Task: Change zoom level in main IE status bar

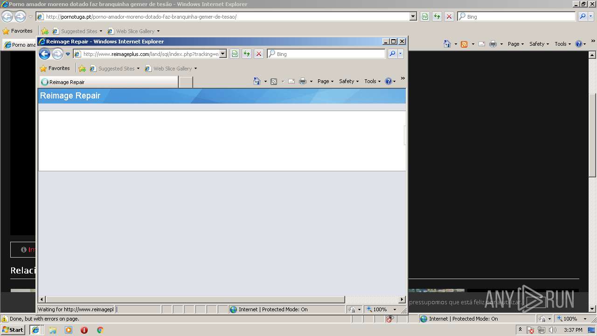Action: 572,319
